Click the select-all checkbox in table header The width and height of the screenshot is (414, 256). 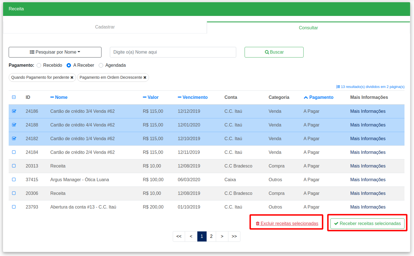point(14,97)
